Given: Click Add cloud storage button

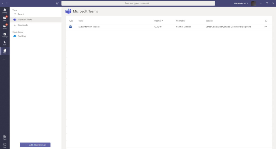Looking at the screenshot, I should (x=35, y=145).
